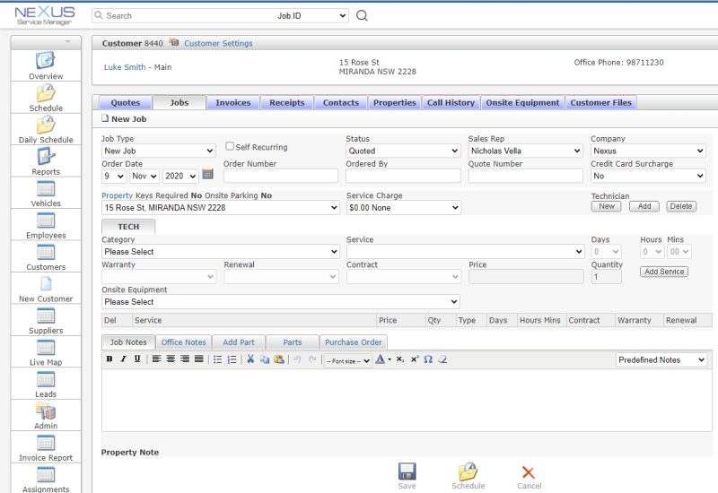Cut selected text with scissors icon

(250, 359)
